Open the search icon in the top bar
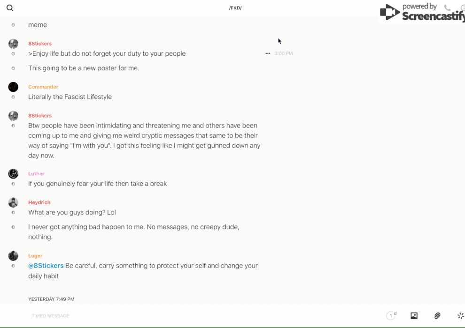This screenshot has height=328, width=465. click(10, 8)
